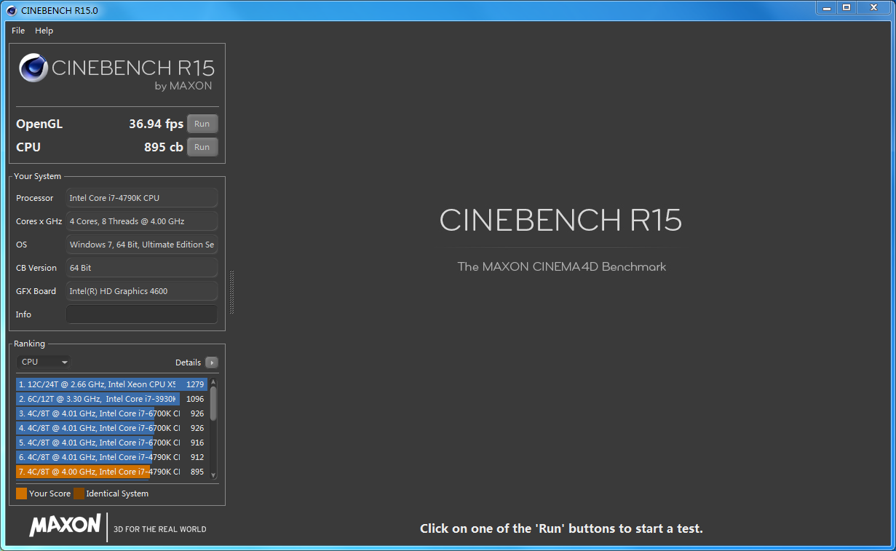Screen dimensions: 896x551
Task: Click the Cinebench app icon in title bar
Action: [x=10, y=10]
